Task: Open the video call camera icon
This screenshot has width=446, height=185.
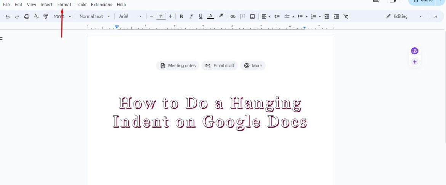Action: [x=393, y=1]
